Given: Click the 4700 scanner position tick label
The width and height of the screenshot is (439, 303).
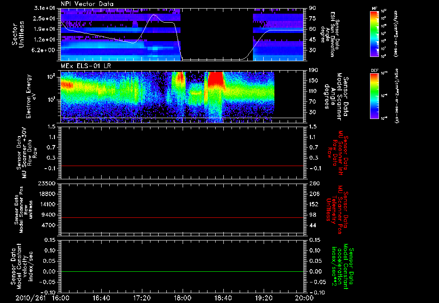Looking at the screenshot, I should [x=48, y=225].
